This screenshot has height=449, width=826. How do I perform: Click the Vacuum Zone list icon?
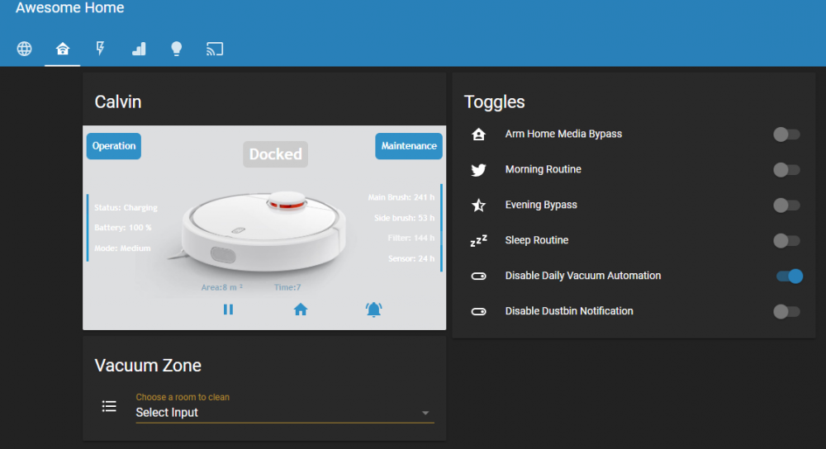pyautogui.click(x=109, y=406)
